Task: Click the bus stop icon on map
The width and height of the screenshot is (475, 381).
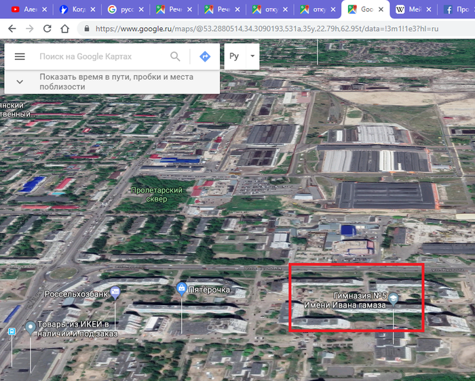Action: (12, 332)
